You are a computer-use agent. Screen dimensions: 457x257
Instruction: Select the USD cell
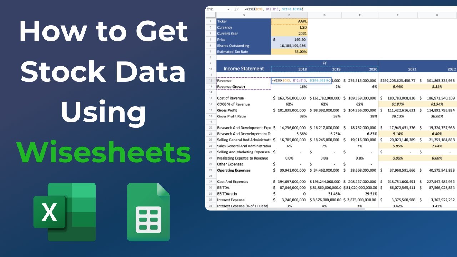289,27
